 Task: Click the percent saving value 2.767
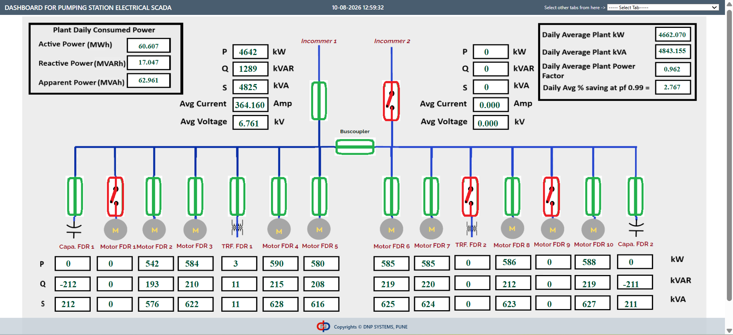[673, 87]
